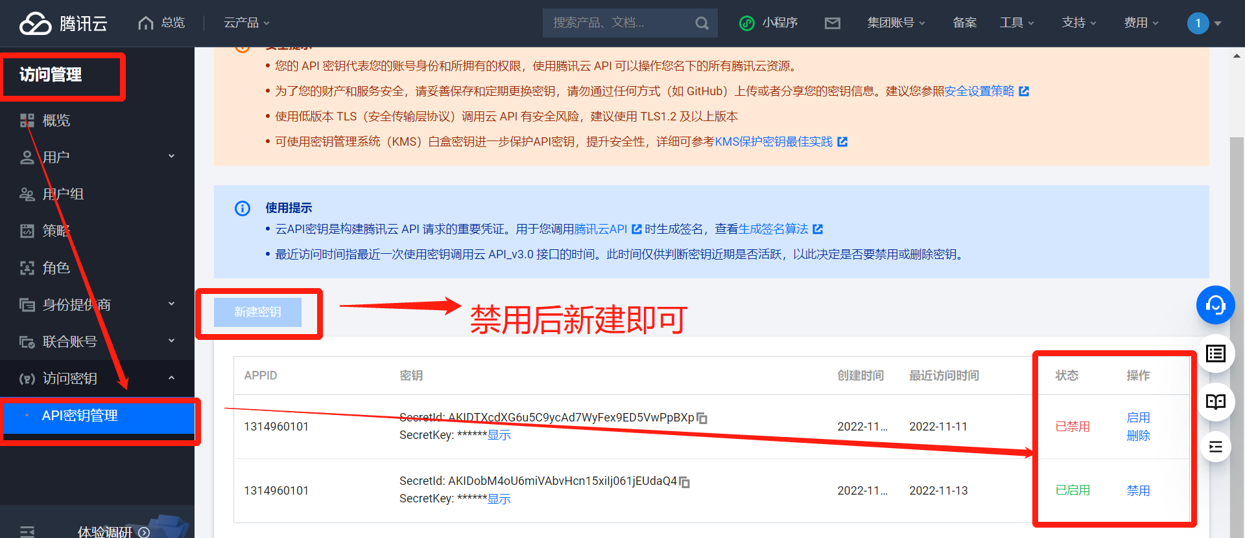Viewport: 1245px width, 538px height.
Task: Expand the 身份提供商 submenu chevron
Action: click(171, 304)
